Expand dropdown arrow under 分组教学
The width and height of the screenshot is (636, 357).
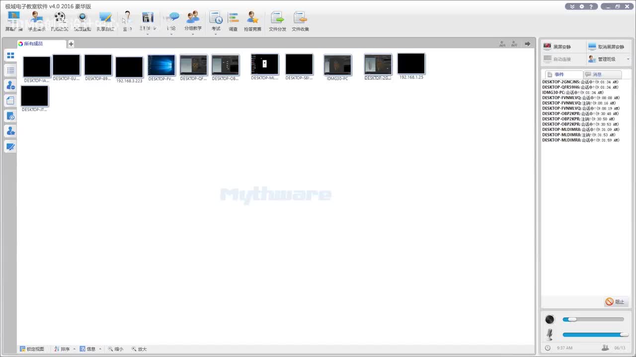(x=193, y=34)
